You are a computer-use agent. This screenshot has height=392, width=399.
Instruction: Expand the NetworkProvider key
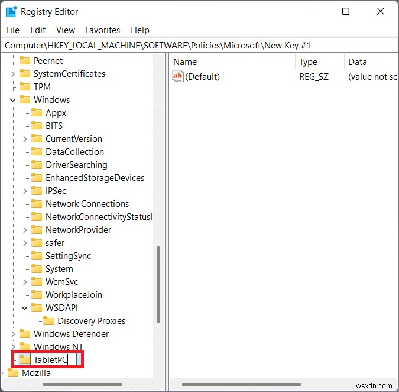click(x=25, y=230)
